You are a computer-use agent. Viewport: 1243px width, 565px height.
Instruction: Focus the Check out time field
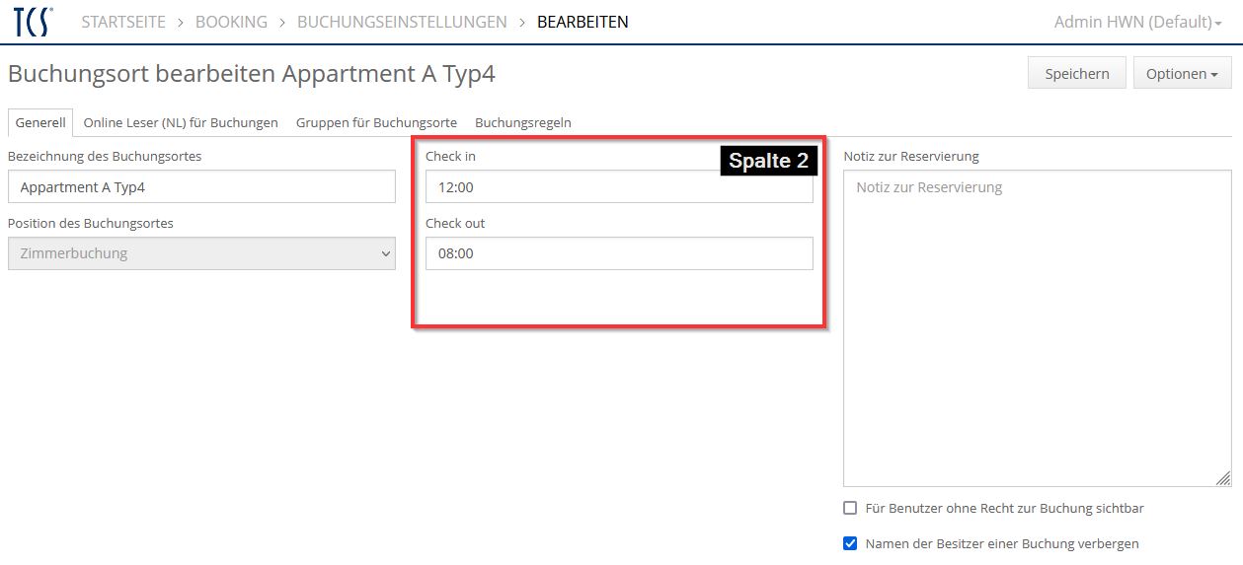click(619, 253)
